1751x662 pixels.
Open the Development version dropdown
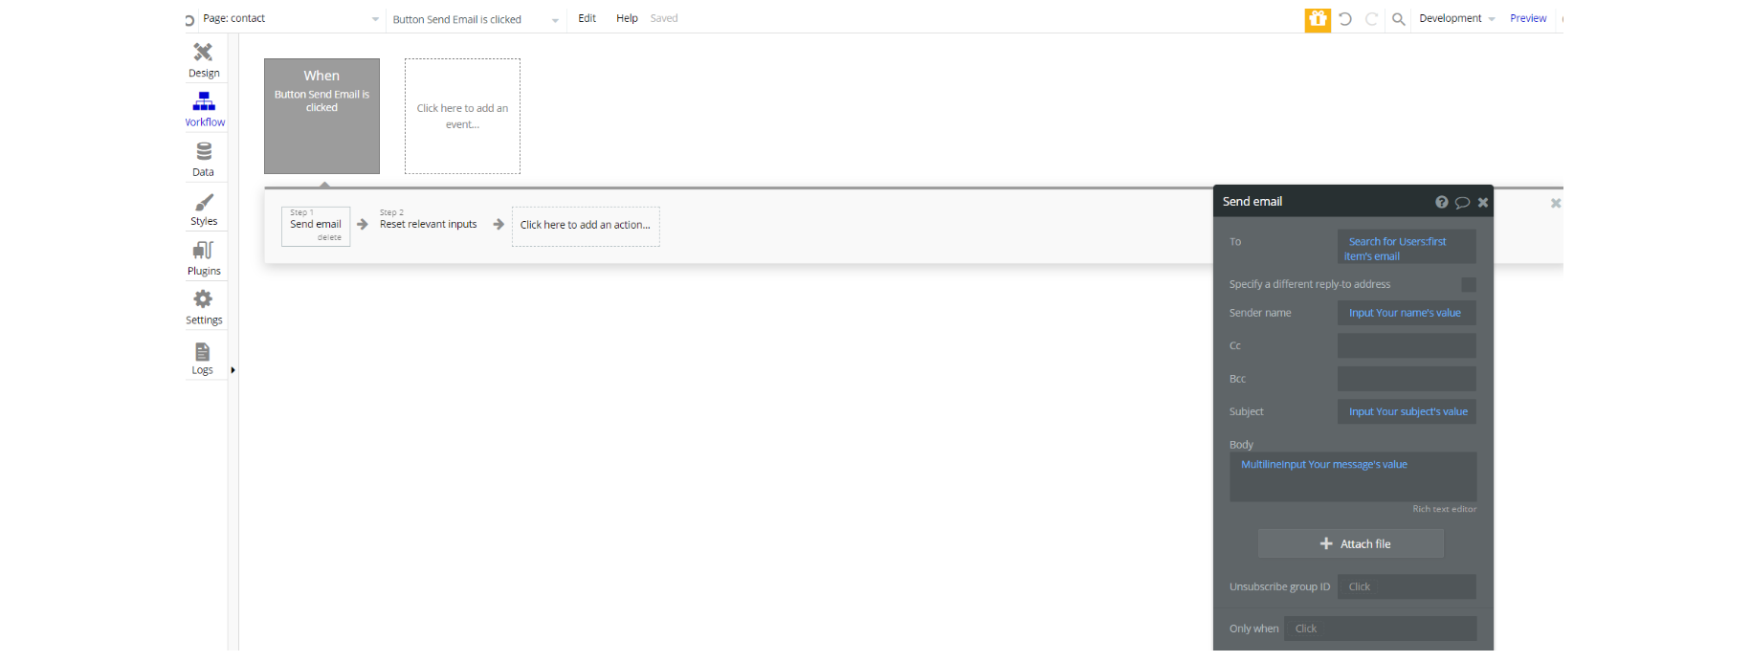[x=1457, y=19]
